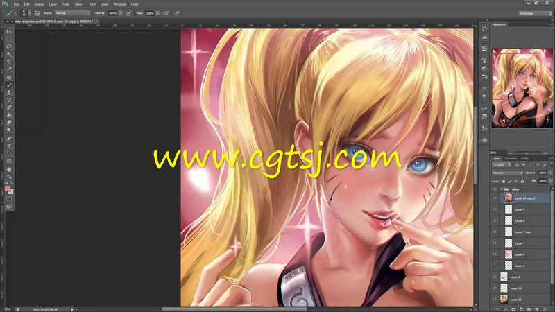Viewport: 555px width, 312px height.
Task: Enable airbrush-style build-up icon
Action: tap(166, 13)
